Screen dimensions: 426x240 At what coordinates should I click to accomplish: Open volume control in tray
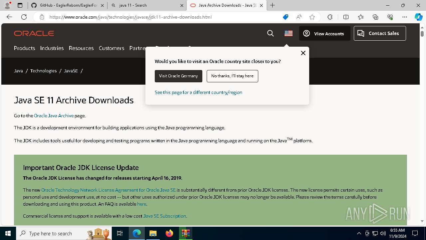tap(383, 233)
